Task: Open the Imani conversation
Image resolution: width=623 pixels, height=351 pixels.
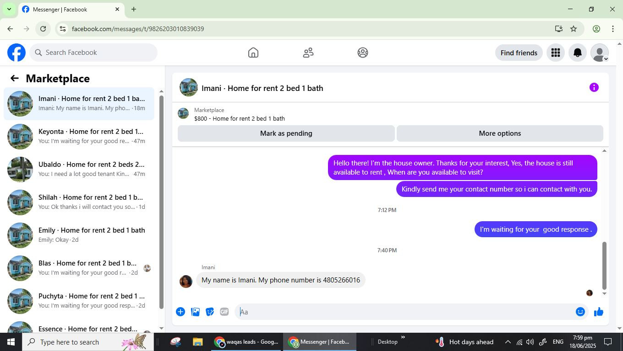Action: 79,104
